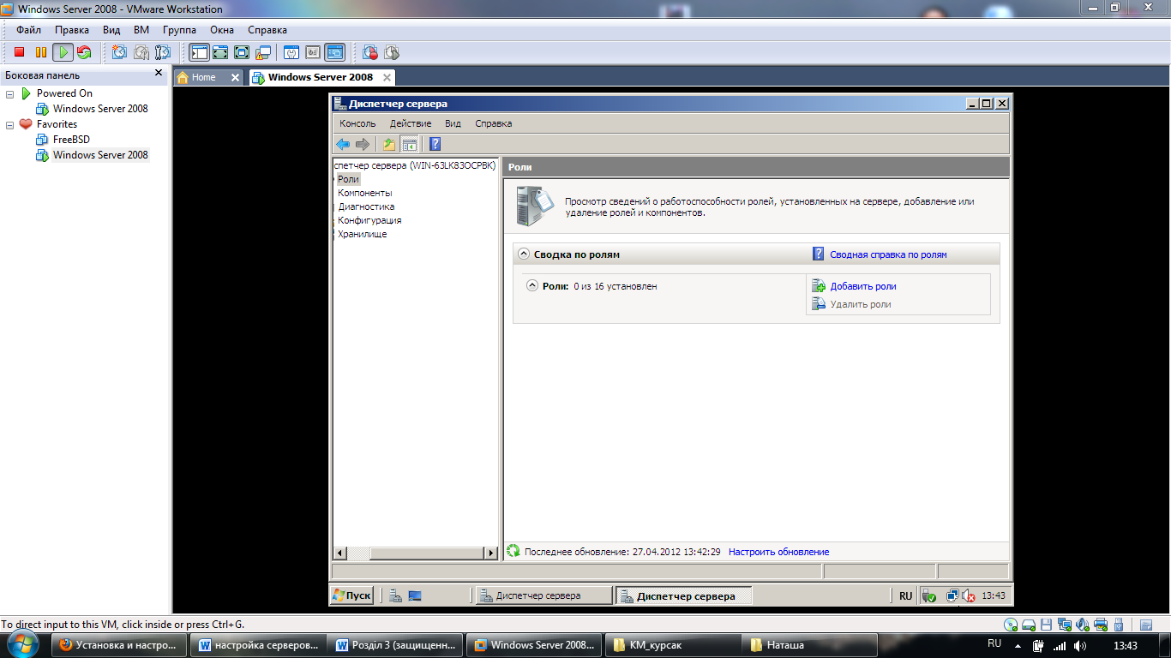Show the console view icon
Viewport: 1171px width, 658px height.
pos(334,52)
